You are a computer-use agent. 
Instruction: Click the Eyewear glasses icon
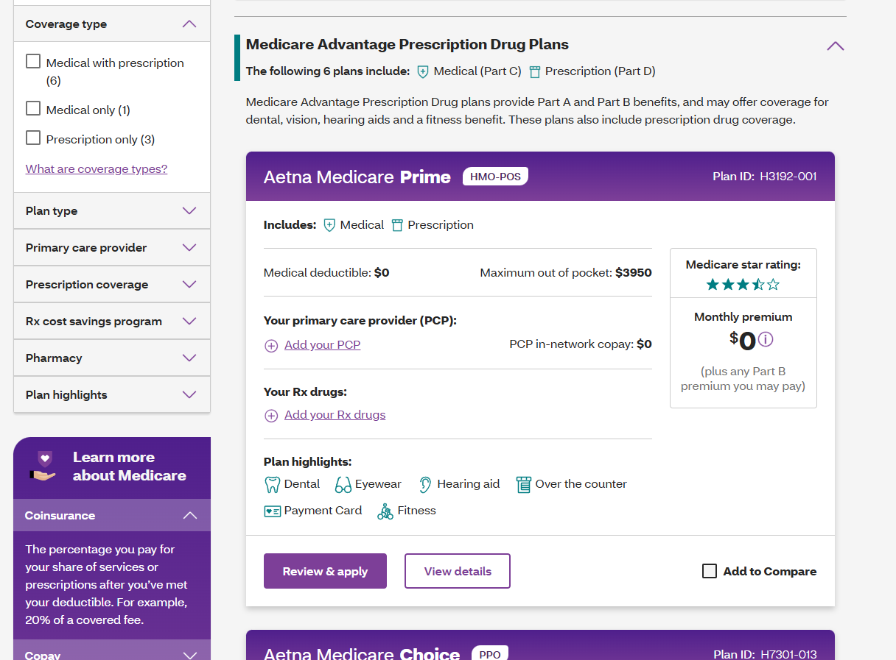[x=343, y=484]
